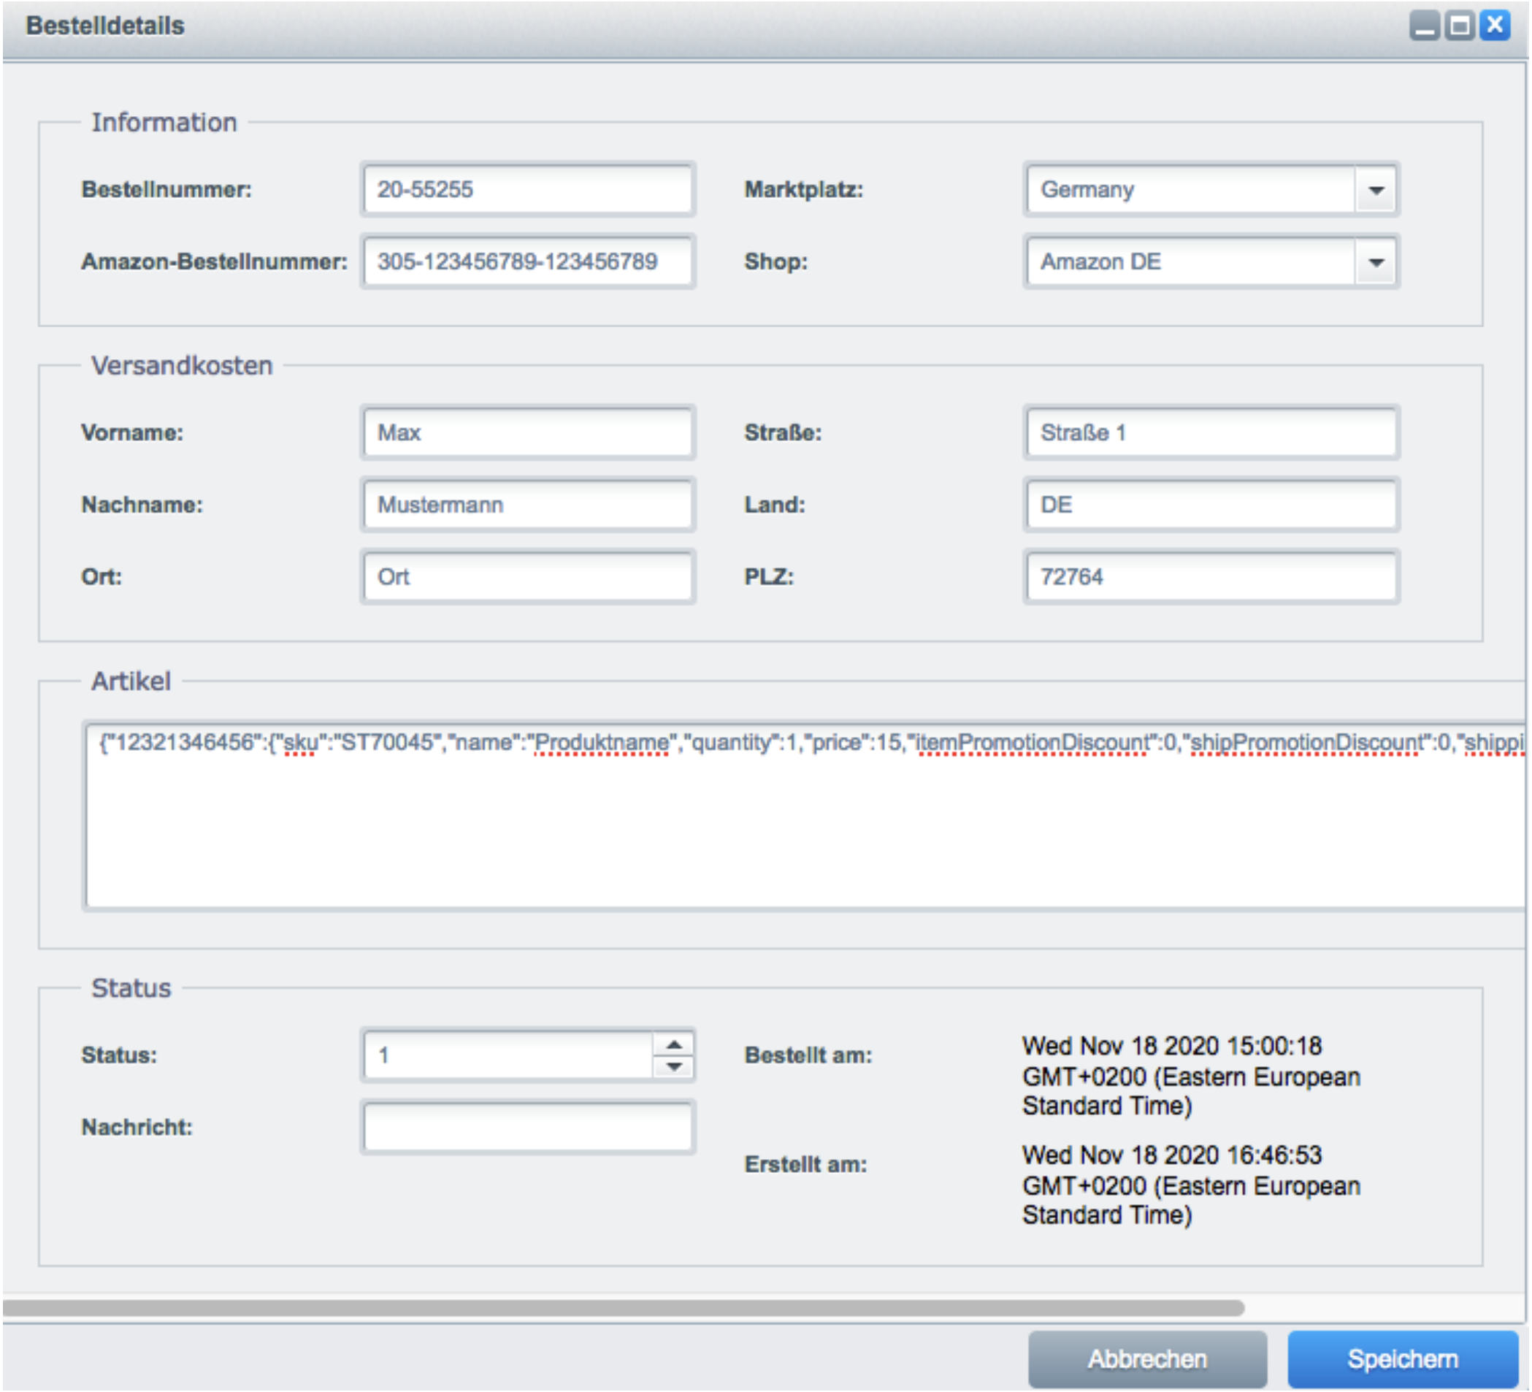Click the PLZ field with 72764
The image size is (1532, 1392).
(1211, 577)
